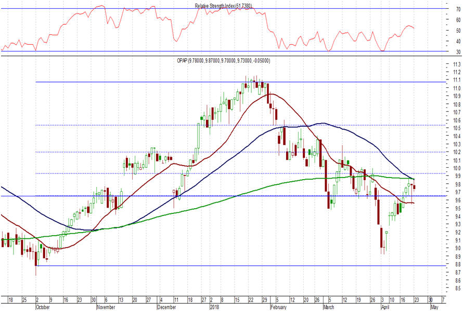Click the Relative Strength Index title text
This screenshot has width=463, height=311.
[223, 6]
